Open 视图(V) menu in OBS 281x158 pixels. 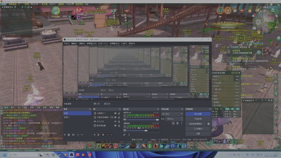pos(82,44)
